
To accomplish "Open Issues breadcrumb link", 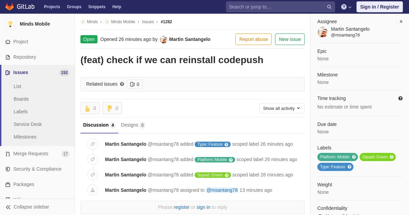I will pyautogui.click(x=148, y=22).
